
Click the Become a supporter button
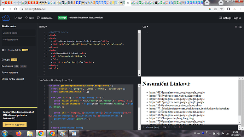[x=14, y=125]
